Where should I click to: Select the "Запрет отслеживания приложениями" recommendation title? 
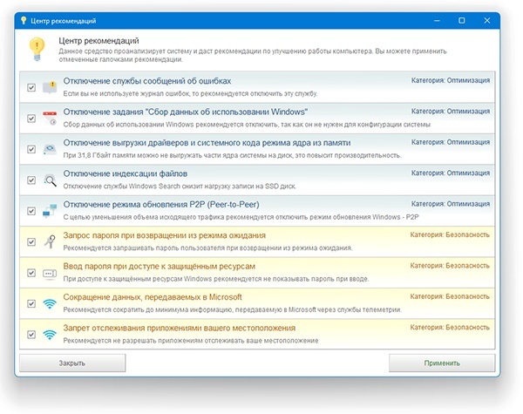180,328
